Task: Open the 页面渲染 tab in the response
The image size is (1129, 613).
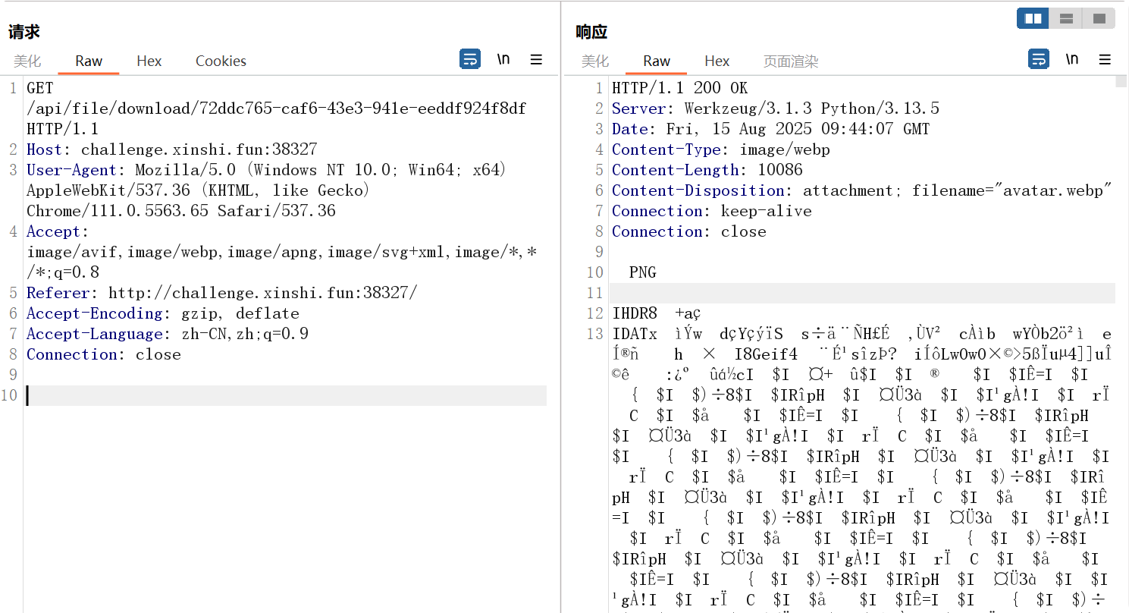Action: 791,61
